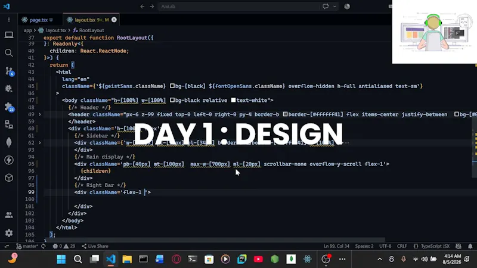This screenshot has height=268, width=477.
Task: Open the Opera browser taskbar icon
Action: coord(176,259)
